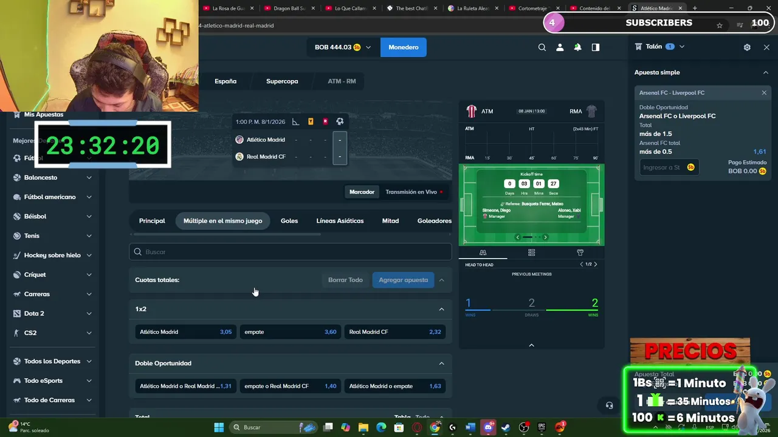
Task: Remove the Arsenal FC - Liverpool FC bet
Action: click(764, 93)
